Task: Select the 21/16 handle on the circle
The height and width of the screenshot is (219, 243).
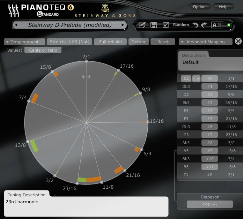Action: coord(125,171)
